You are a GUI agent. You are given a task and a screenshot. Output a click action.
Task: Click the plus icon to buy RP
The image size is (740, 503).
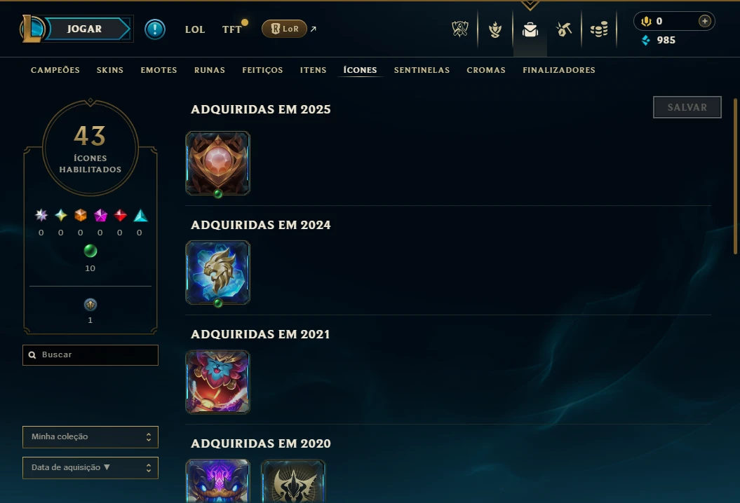pyautogui.click(x=705, y=21)
